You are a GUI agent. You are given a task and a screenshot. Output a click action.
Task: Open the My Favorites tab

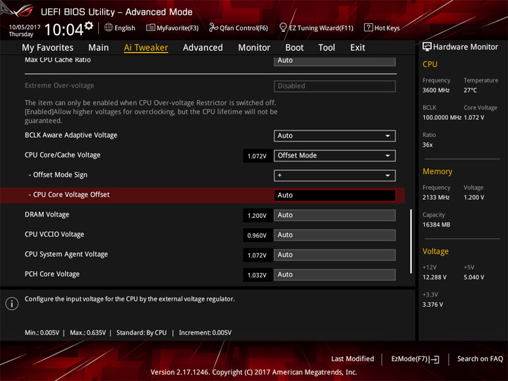[x=48, y=48]
